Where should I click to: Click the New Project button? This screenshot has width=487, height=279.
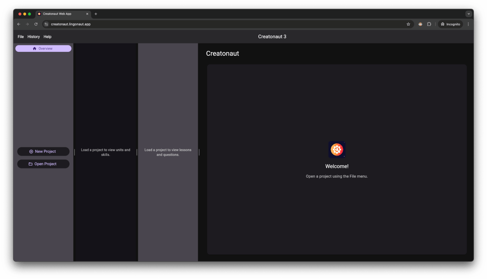pyautogui.click(x=43, y=152)
